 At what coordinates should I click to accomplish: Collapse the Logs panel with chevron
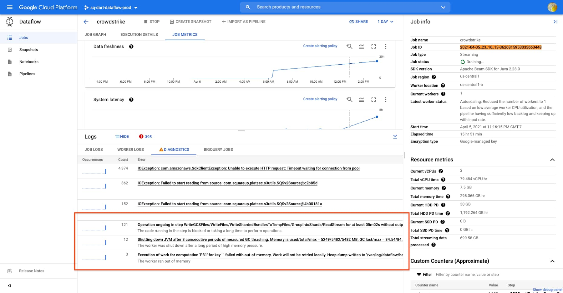(395, 137)
